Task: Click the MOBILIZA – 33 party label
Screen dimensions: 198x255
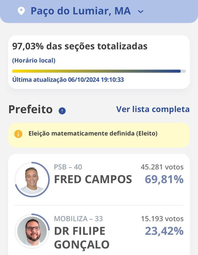Action: pos(78,219)
